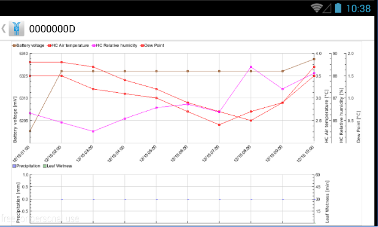Click the 6340 battery voltage axis value
The image size is (378, 227).
pos(24,53)
